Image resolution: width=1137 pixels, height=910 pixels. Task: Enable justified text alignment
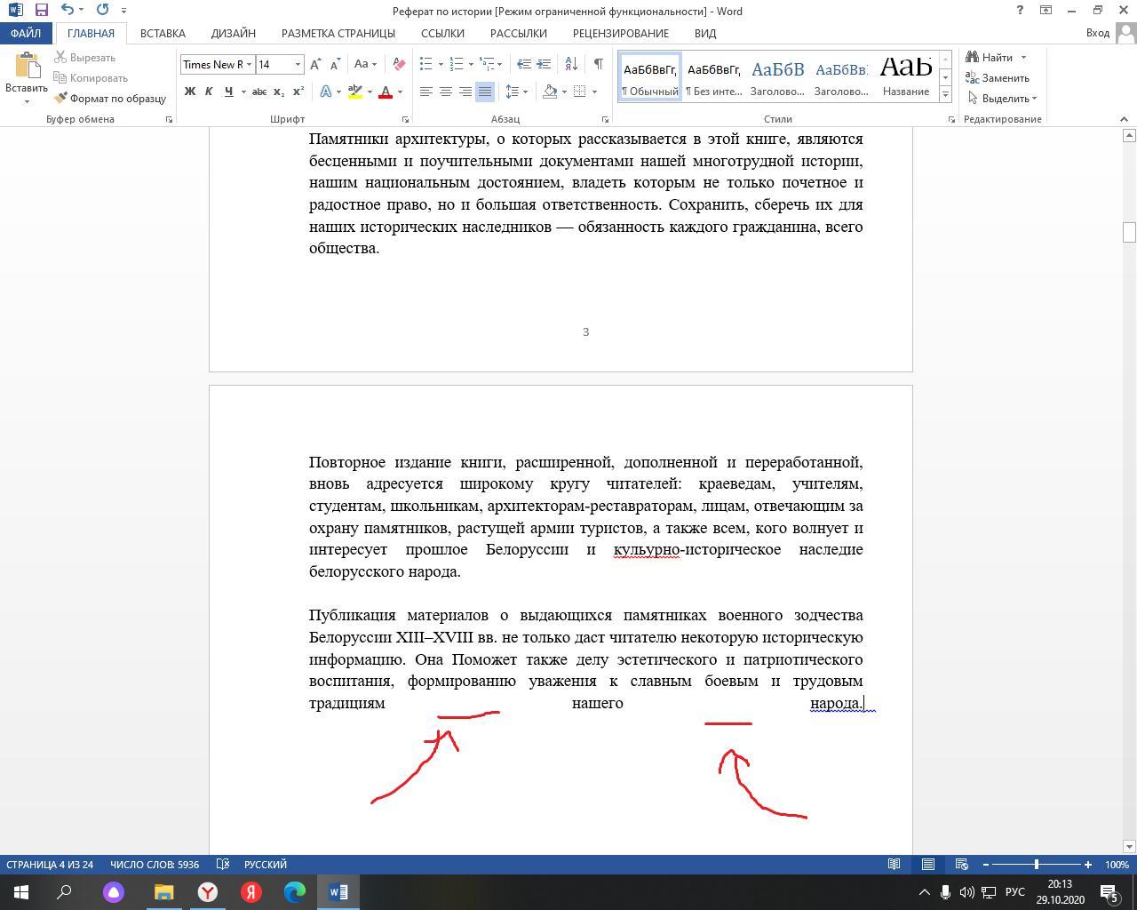pos(484,92)
